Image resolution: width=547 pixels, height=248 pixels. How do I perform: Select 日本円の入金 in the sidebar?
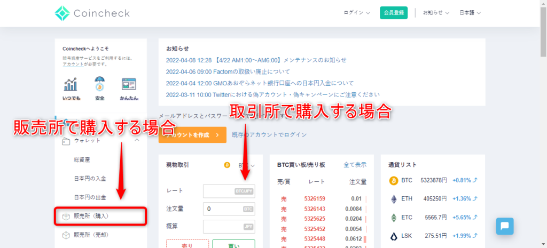pyautogui.click(x=90, y=179)
